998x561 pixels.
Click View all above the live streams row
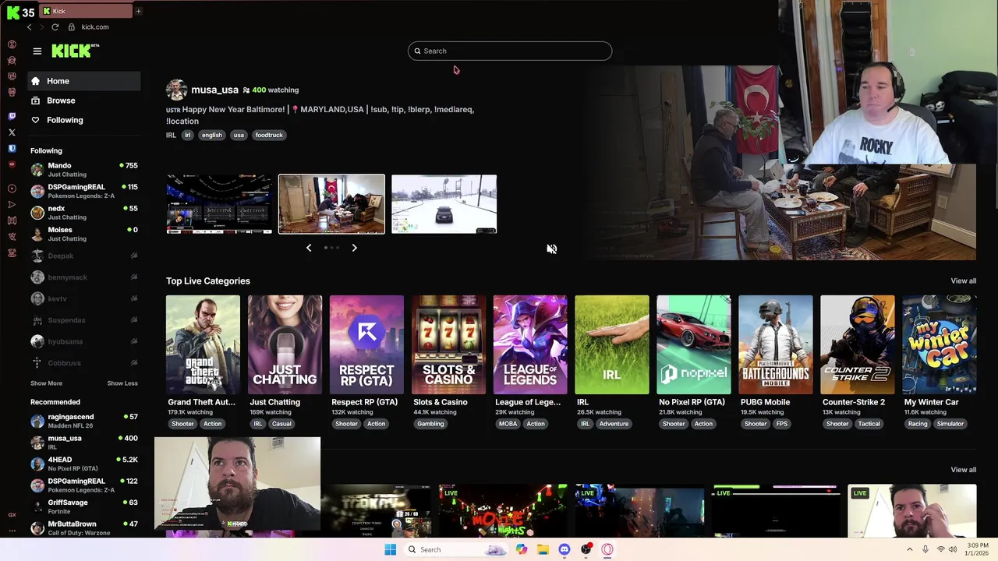coord(963,470)
